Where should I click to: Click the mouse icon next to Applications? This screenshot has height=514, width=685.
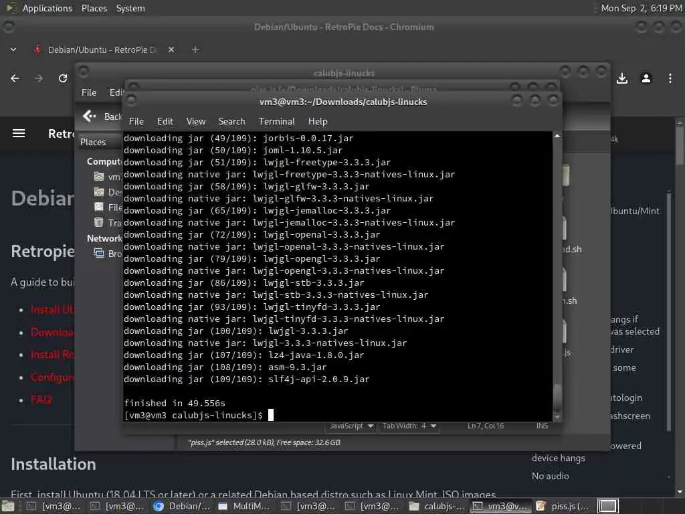[12, 8]
